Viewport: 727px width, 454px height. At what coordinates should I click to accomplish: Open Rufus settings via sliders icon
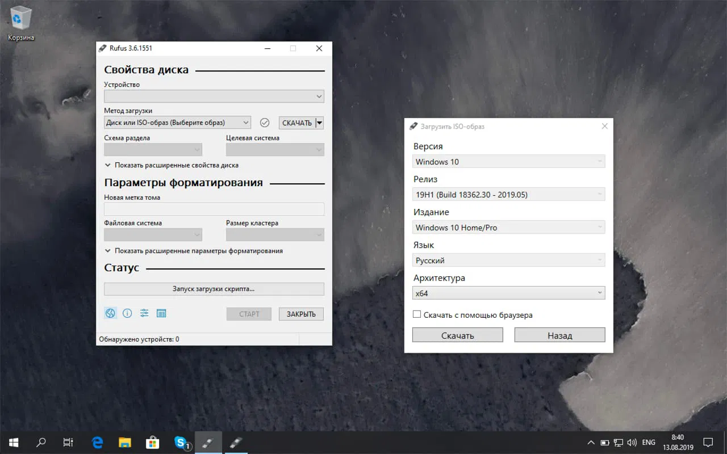click(x=144, y=313)
